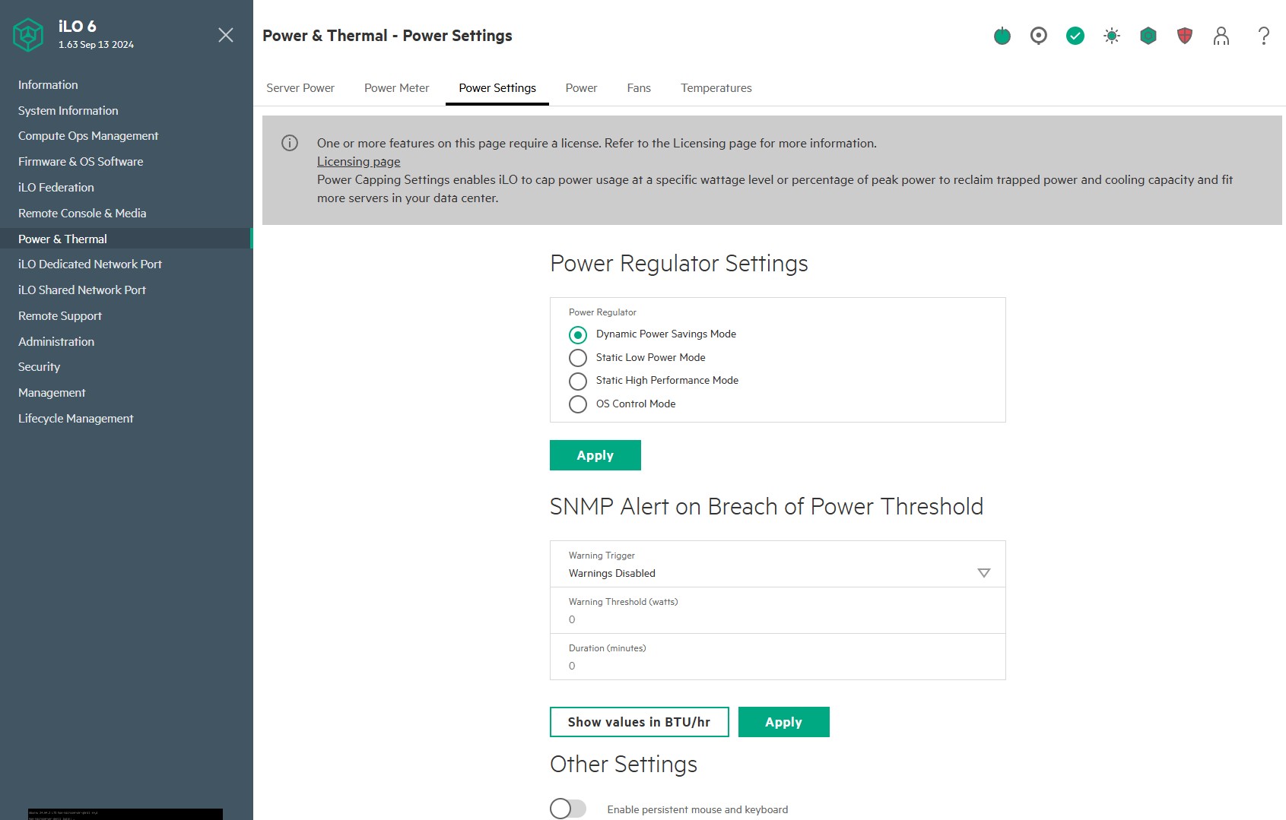Go to iLO Federation in sidebar
This screenshot has height=820, width=1286.
pos(56,188)
